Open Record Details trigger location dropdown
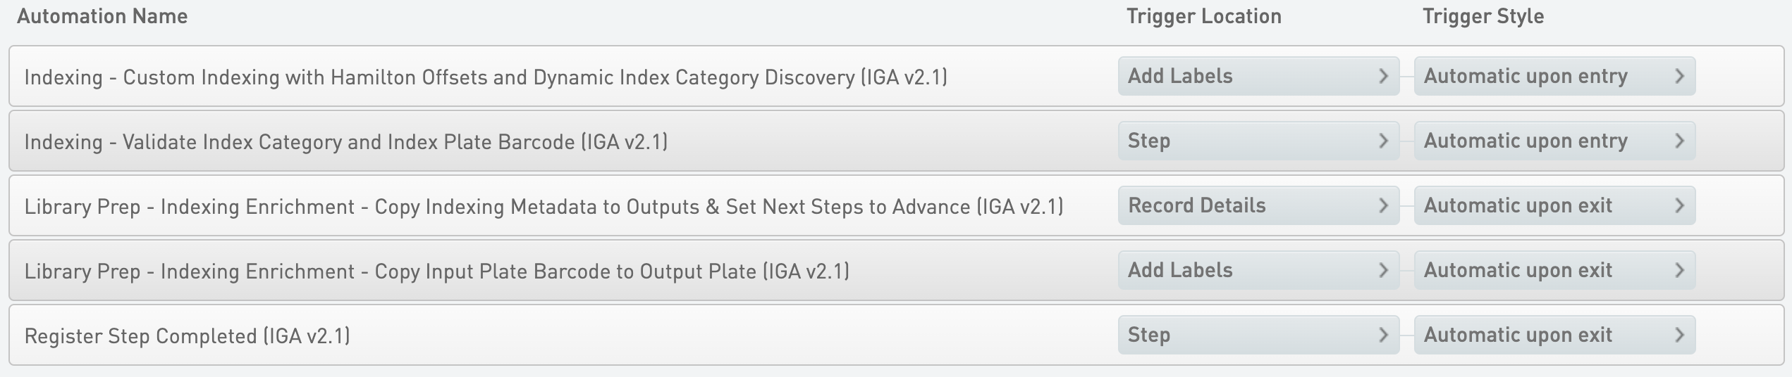 (x=1258, y=205)
